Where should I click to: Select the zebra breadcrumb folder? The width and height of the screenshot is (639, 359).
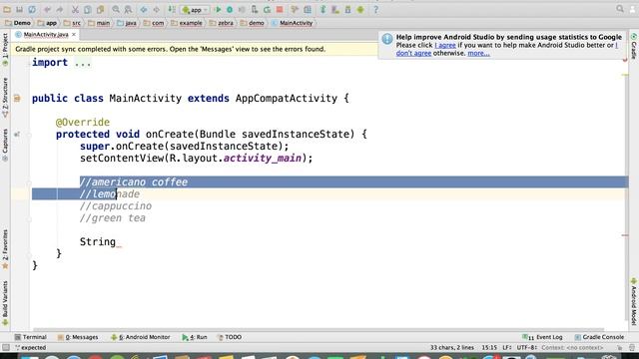(x=222, y=23)
